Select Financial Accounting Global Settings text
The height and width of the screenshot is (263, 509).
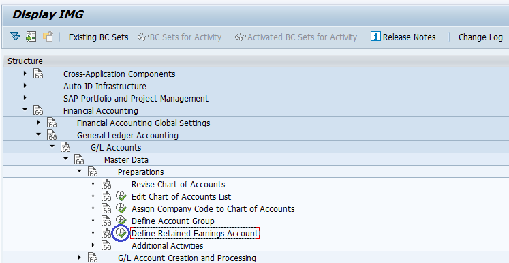coord(143,123)
